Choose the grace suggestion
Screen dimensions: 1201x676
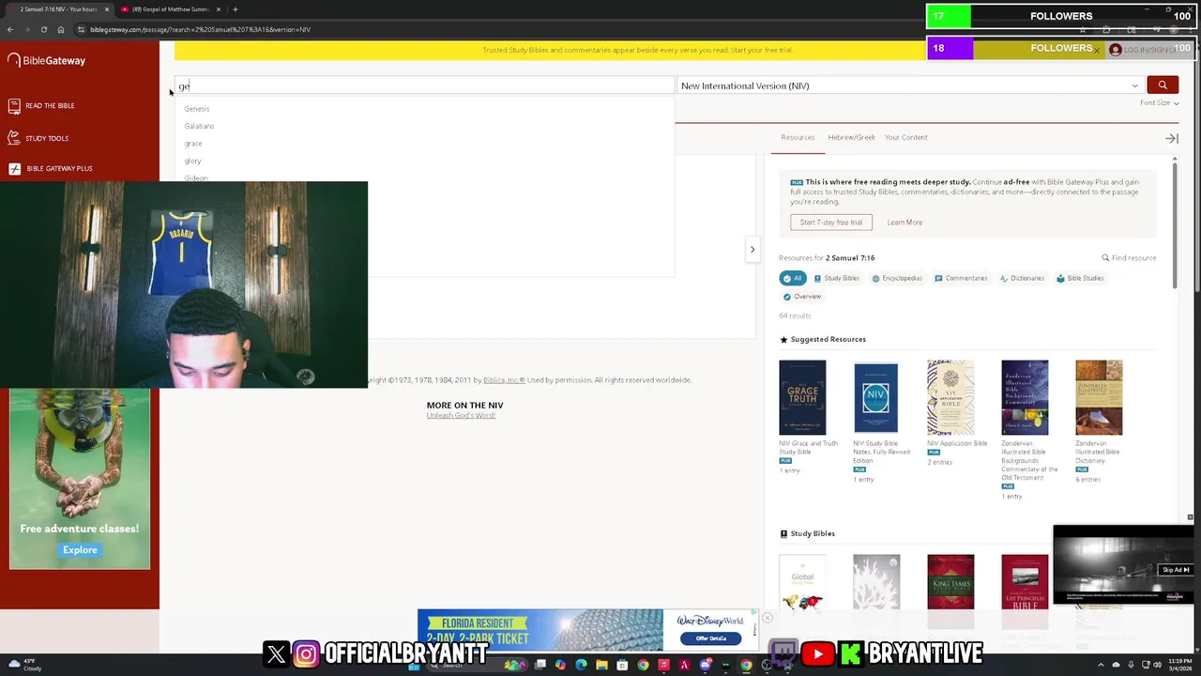193,144
